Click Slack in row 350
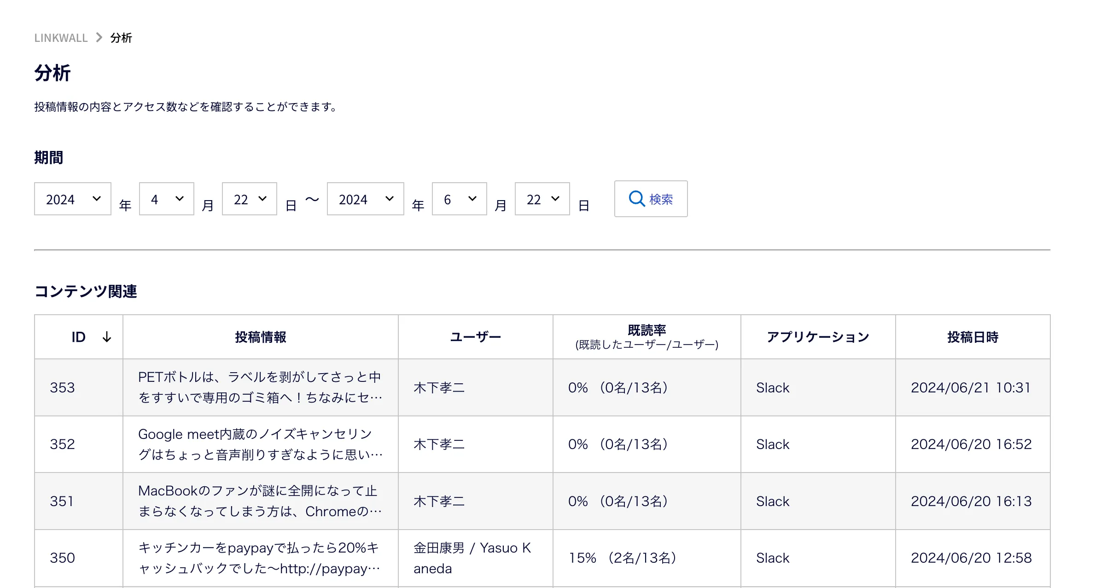 pos(773,558)
